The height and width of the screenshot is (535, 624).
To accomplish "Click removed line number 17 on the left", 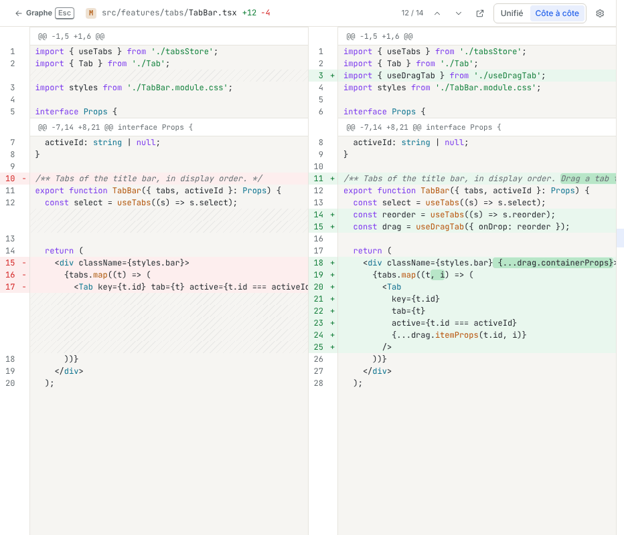I will click(10, 287).
